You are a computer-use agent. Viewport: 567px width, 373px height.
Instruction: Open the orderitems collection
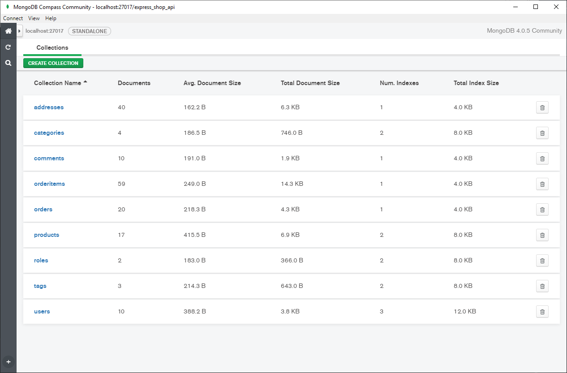(49, 184)
